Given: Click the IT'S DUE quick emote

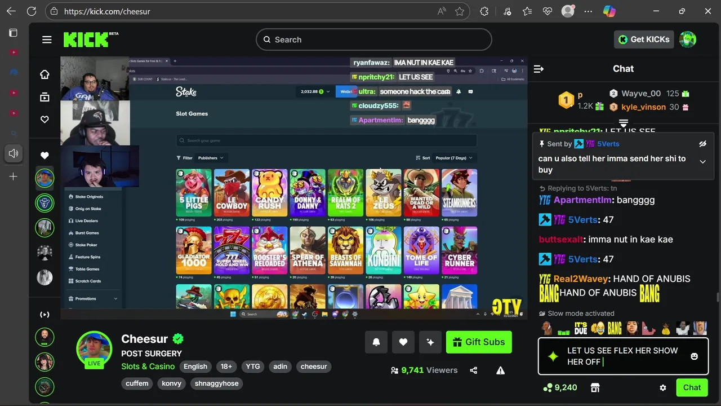Looking at the screenshot, I should pyautogui.click(x=581, y=328).
